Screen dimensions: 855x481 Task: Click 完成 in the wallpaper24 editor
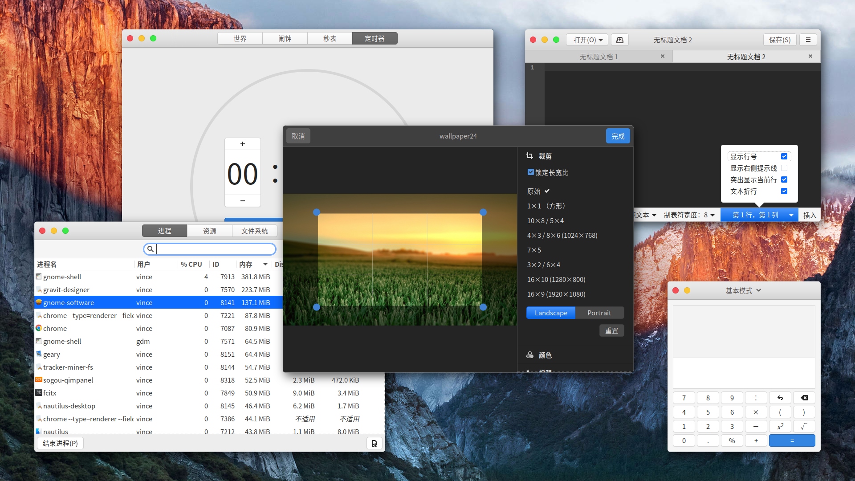[x=618, y=136]
